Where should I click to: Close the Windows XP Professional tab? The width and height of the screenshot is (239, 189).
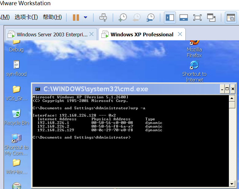pyautogui.click(x=180, y=34)
